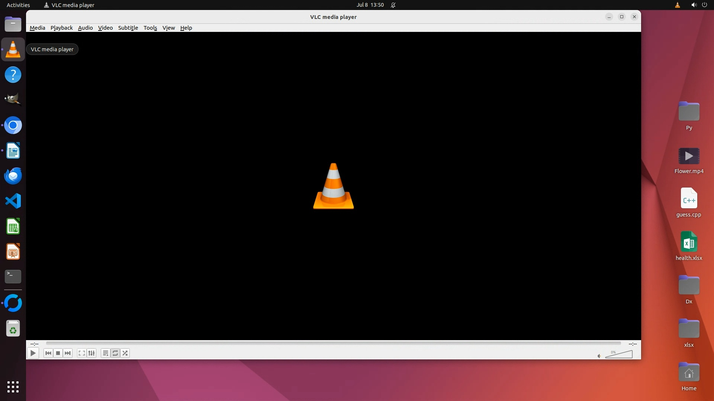Screen dimensions: 714x401
Task: Mute audio via the speaker icon
Action: [599, 356]
